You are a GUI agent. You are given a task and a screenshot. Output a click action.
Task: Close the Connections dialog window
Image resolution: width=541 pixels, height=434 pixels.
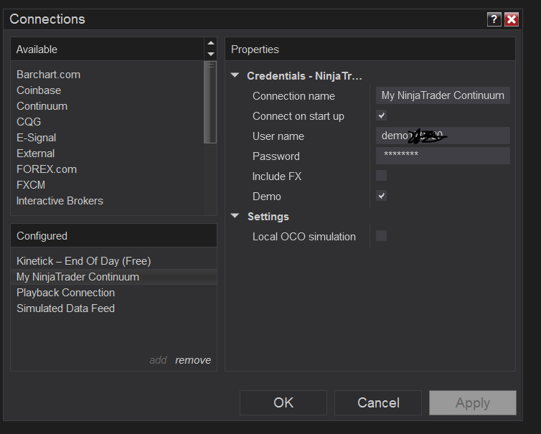(512, 19)
